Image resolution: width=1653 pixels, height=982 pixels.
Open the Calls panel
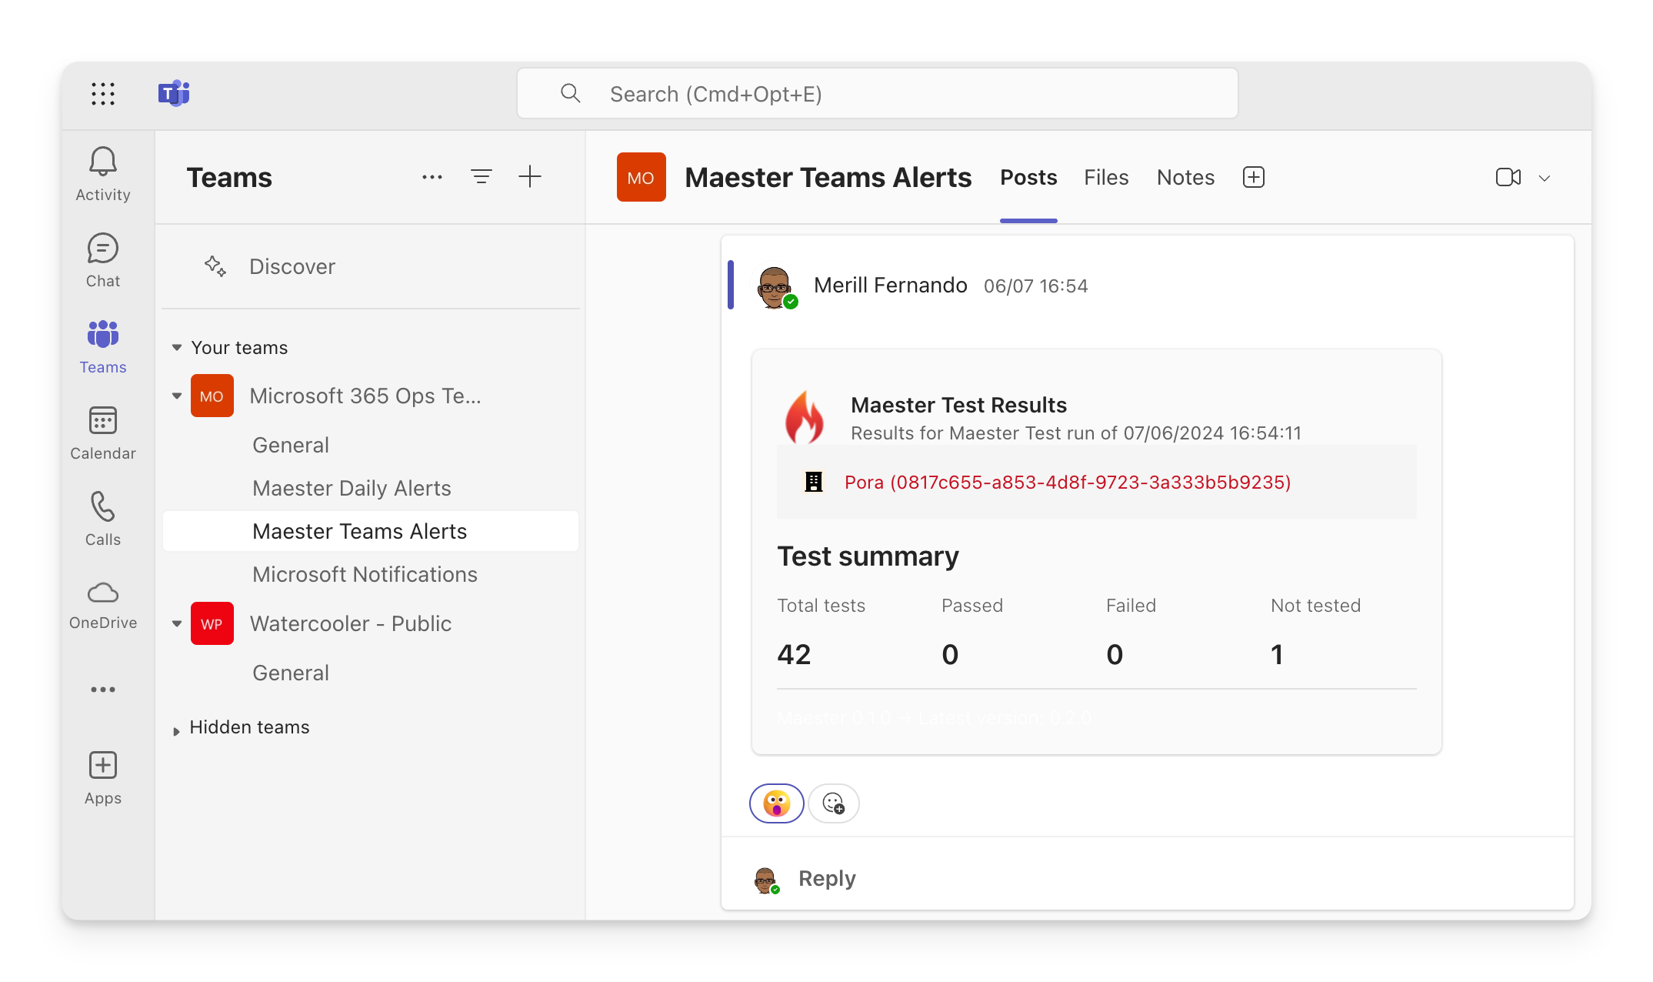pyautogui.click(x=102, y=518)
